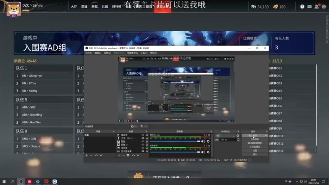This screenshot has height=185, width=329.
Task: Toggle visibility of the 媒体源 source
Action: click(143, 135)
